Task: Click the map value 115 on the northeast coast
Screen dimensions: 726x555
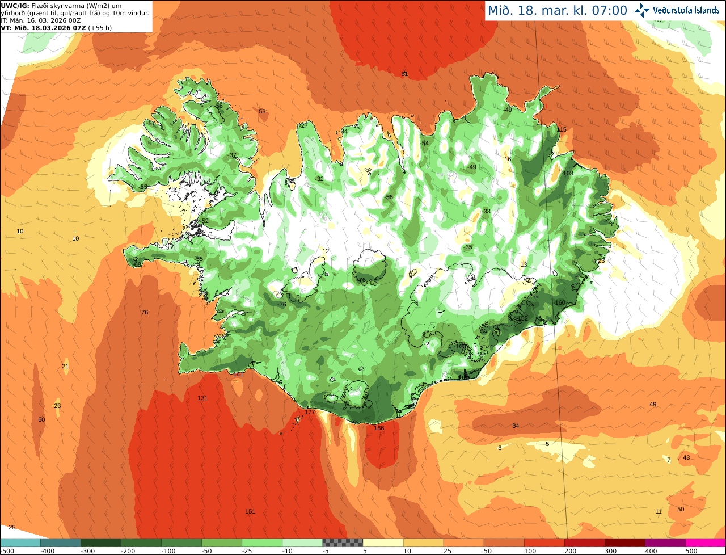Action: tap(562, 129)
